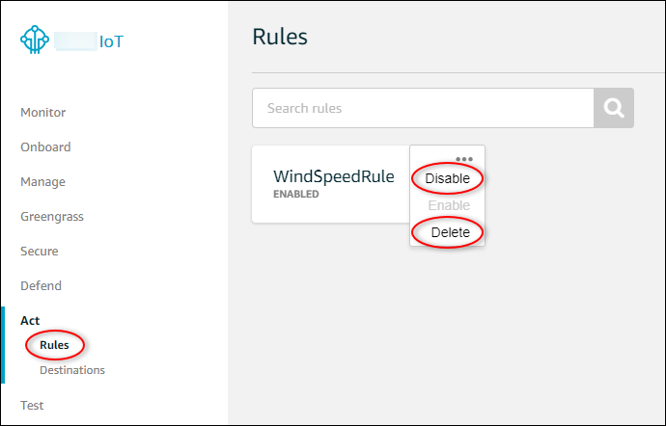The width and height of the screenshot is (666, 426).
Task: Open the Defend sidebar section
Action: [41, 286]
